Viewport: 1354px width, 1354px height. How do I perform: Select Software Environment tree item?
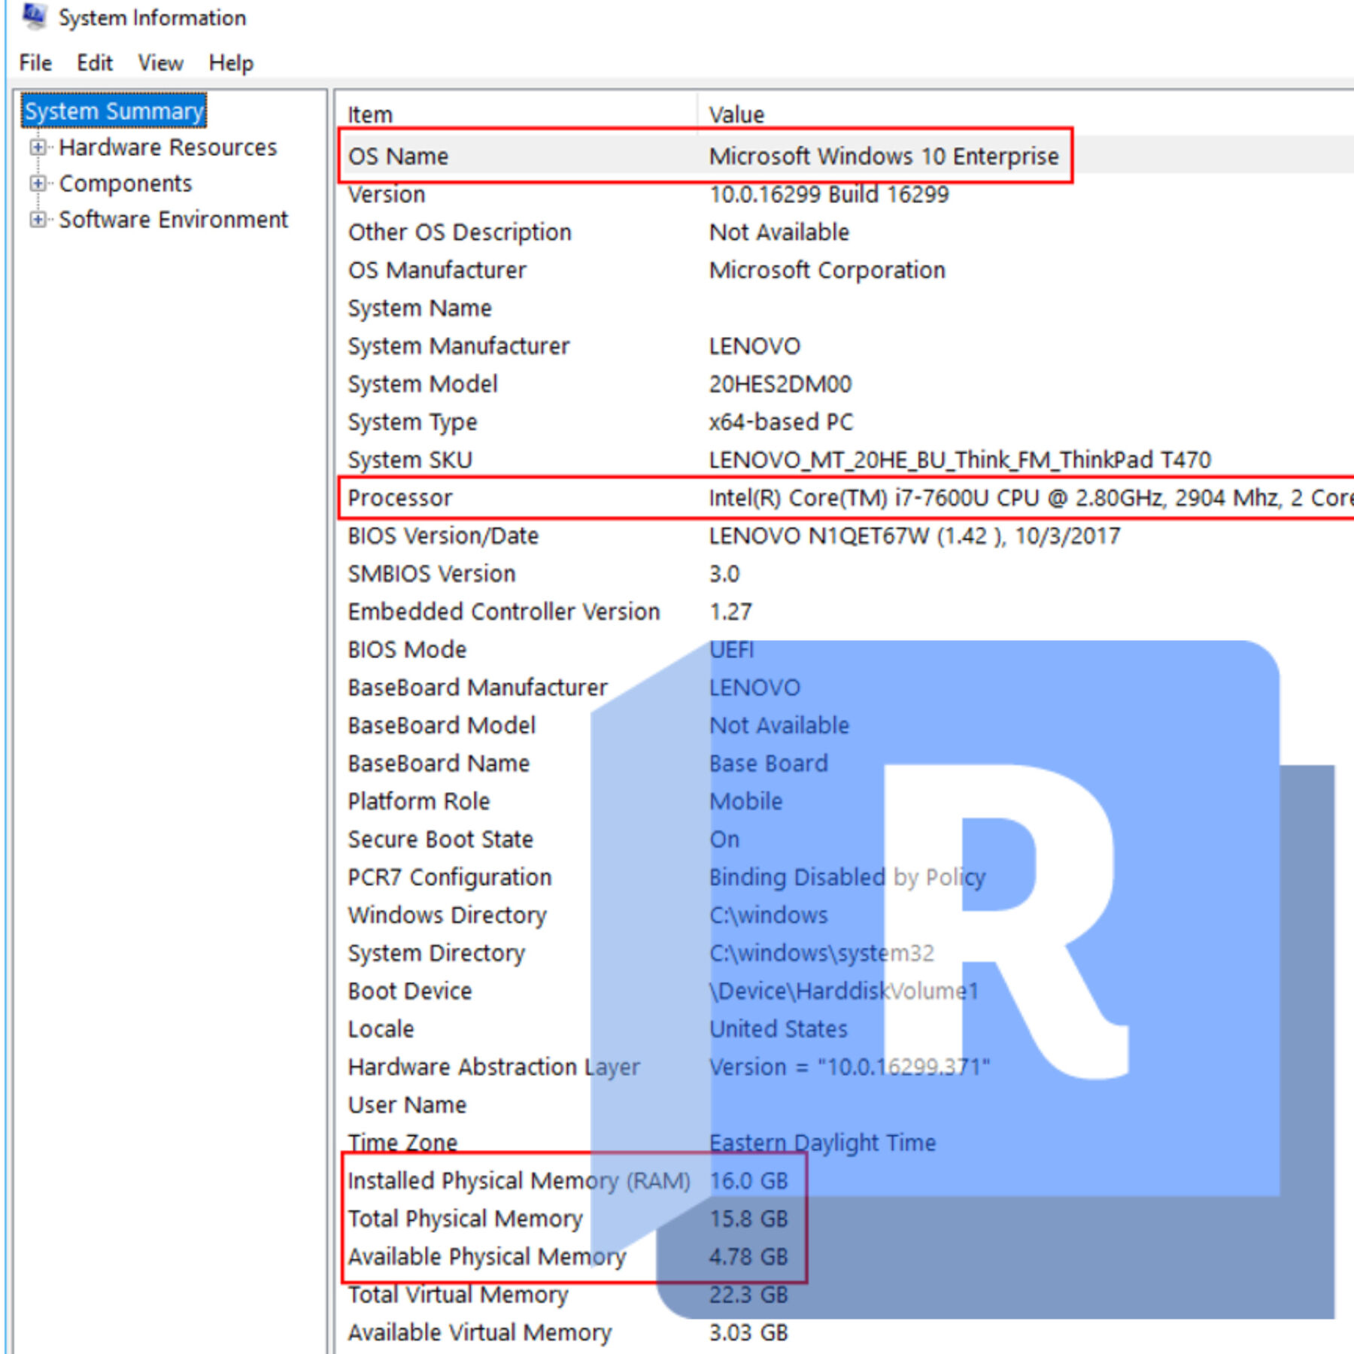[x=173, y=220]
